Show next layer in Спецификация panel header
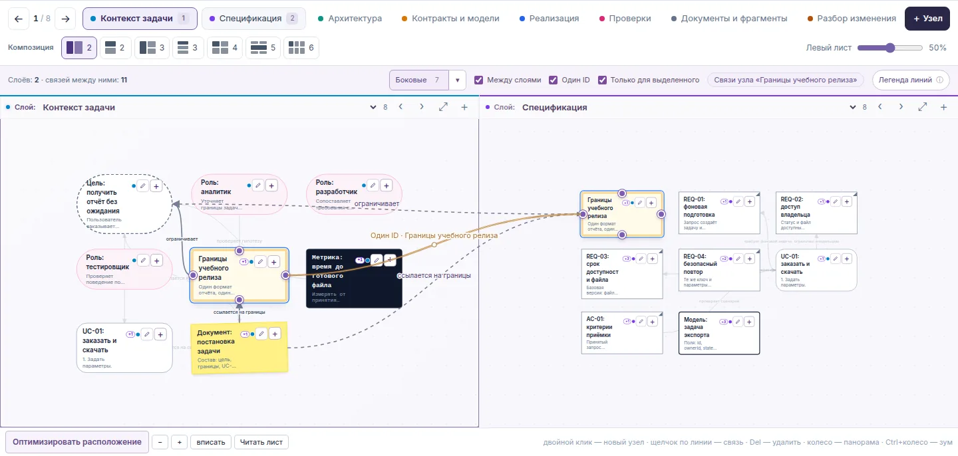 (901, 107)
